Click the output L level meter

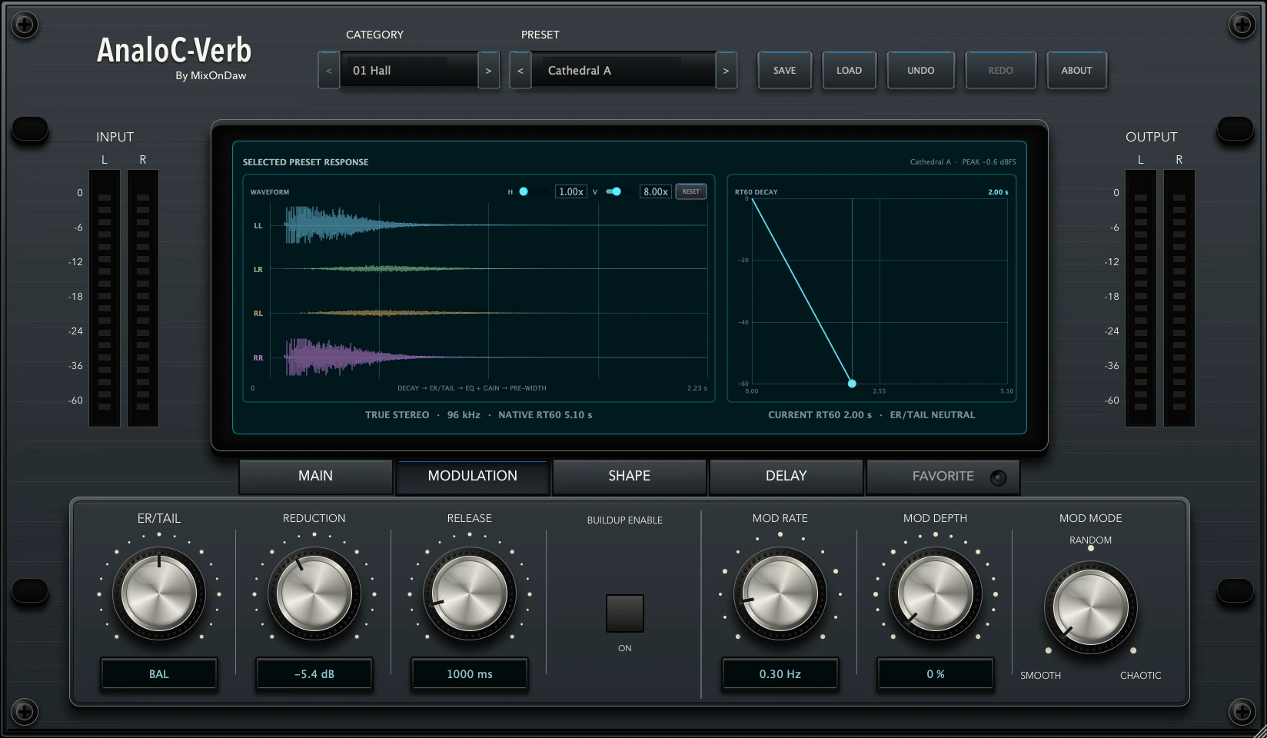pos(1141,298)
